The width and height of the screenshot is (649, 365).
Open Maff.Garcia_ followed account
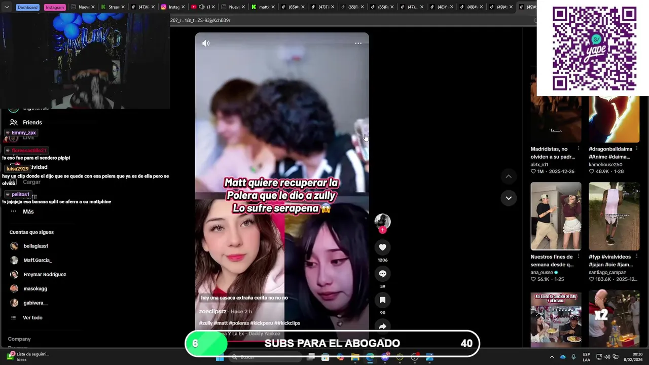pos(38,260)
